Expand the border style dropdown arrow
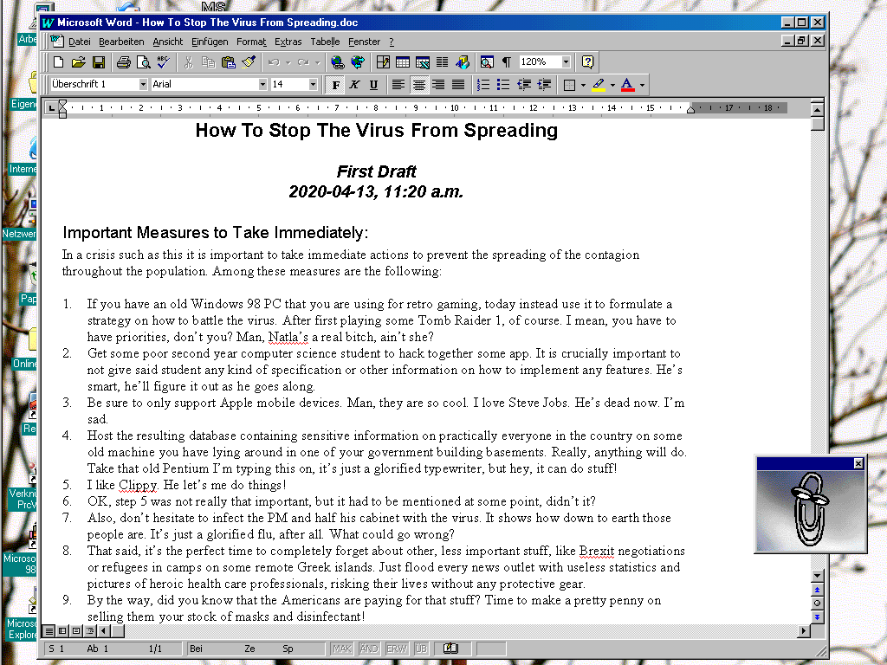Screen dimensions: 887x665 583,85
